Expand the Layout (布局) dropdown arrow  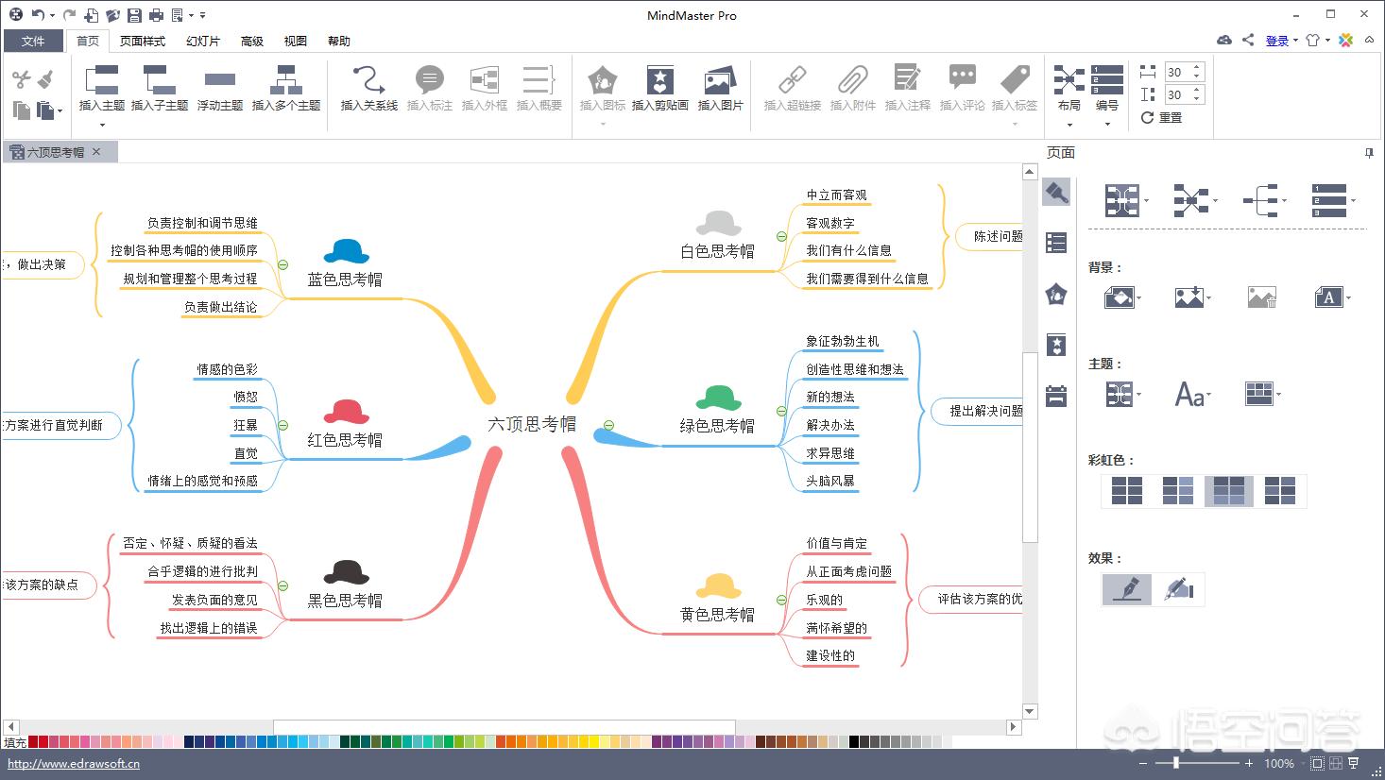click(1069, 125)
